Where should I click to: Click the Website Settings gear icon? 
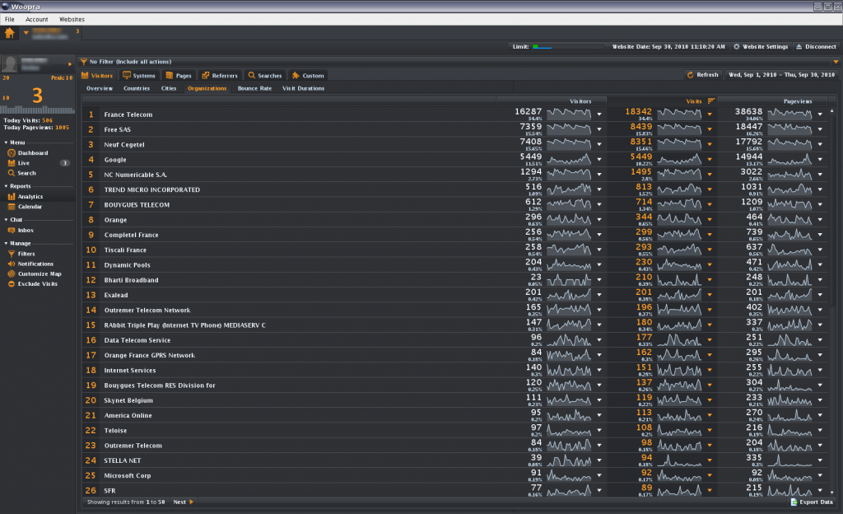737,47
